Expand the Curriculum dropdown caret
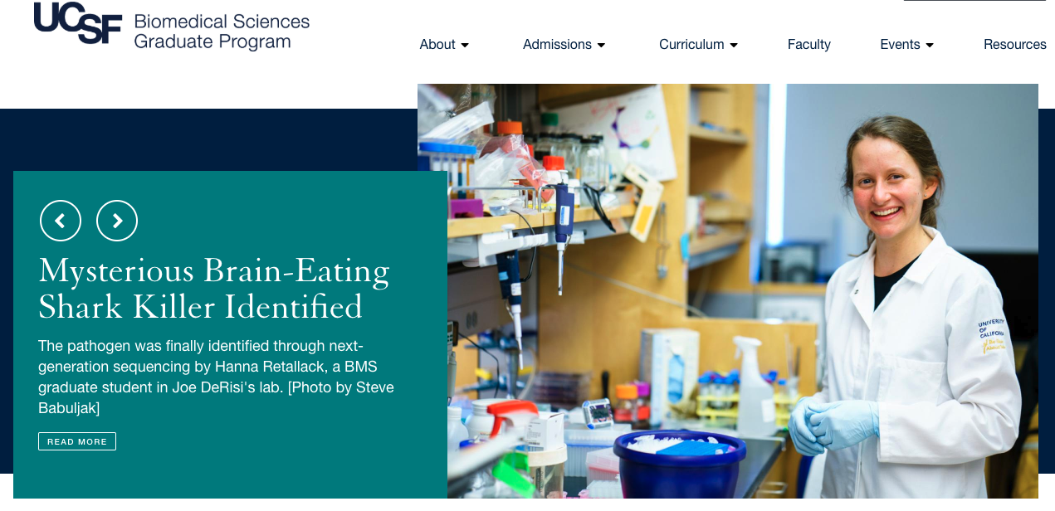The height and width of the screenshot is (511, 1055). coord(734,45)
